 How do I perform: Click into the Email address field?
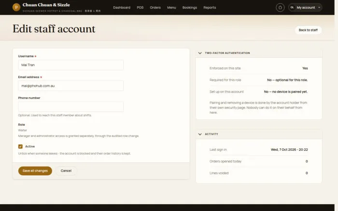[71, 86]
